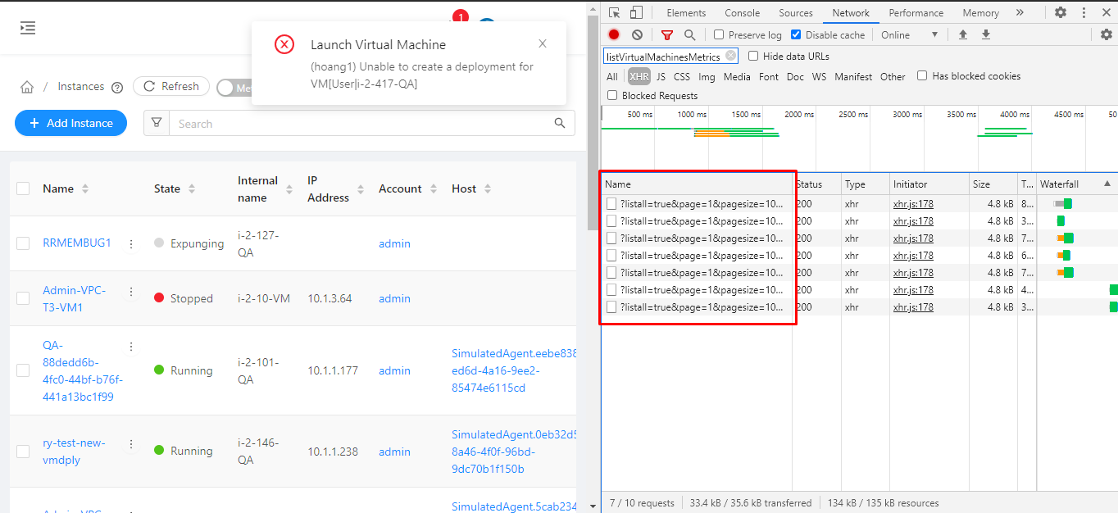Screen dimensions: 1118x513
Task: Uncheck Disable cache checkbox
Action: coord(796,34)
